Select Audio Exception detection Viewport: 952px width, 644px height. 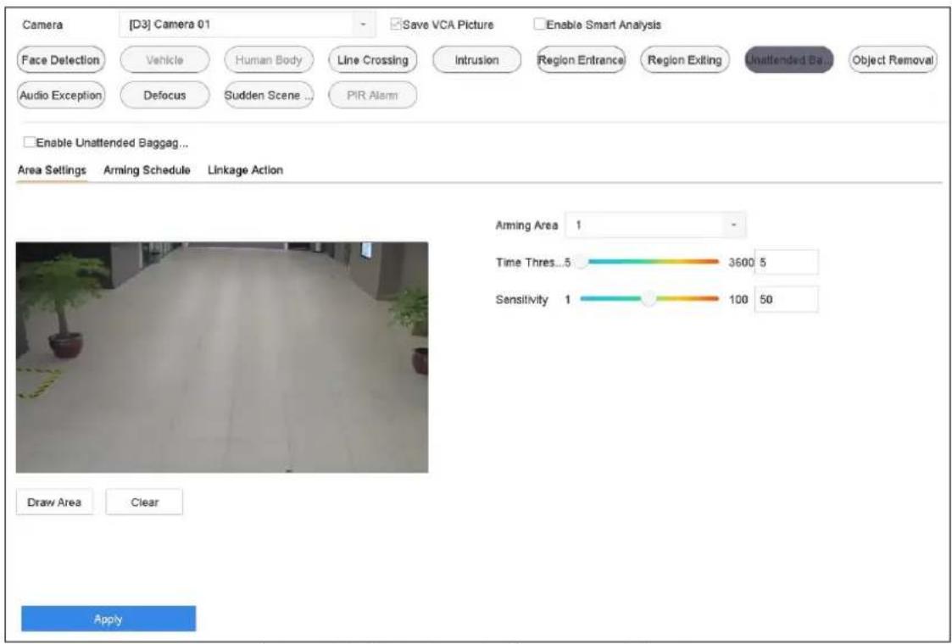pos(60,95)
